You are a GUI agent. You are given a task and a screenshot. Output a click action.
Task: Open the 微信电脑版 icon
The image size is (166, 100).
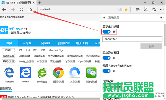pos(91,73)
